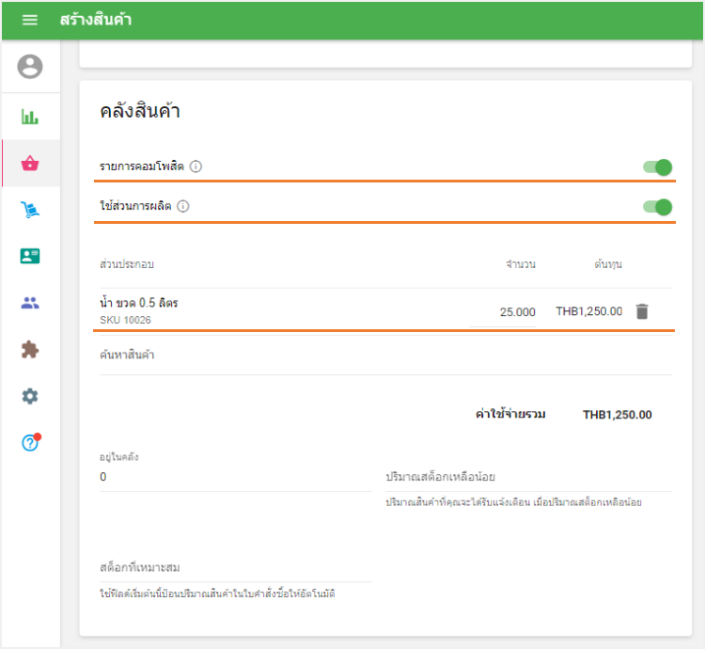Screen dimensions: 705x649
Task: Click info icon beside รายการคอมโพสิต
Action: (x=196, y=166)
